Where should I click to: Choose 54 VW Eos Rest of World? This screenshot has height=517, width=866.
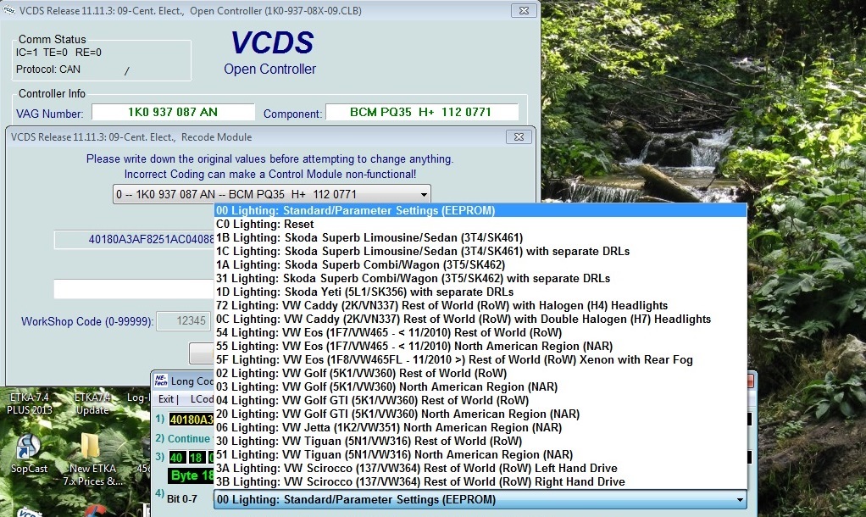[x=480, y=332]
